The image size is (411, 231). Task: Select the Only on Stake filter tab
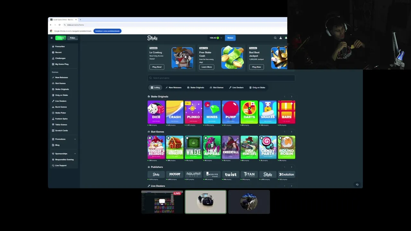coord(257,88)
